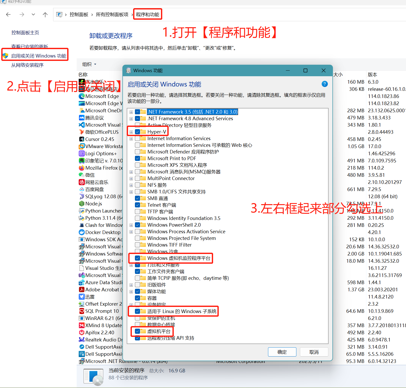Enable Internet Information Services checkbox
Image resolution: width=406 pixels, height=388 pixels.
click(137, 138)
